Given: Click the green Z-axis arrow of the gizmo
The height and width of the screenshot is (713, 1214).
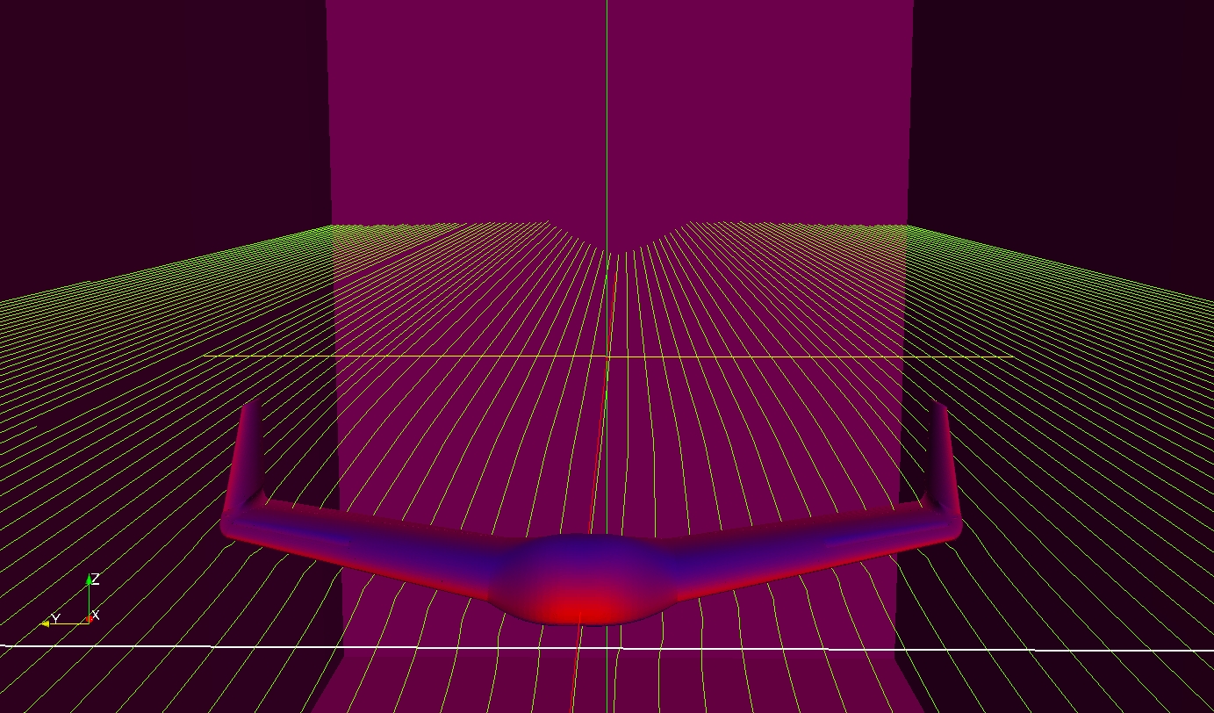Looking at the screenshot, I should click(x=89, y=581).
